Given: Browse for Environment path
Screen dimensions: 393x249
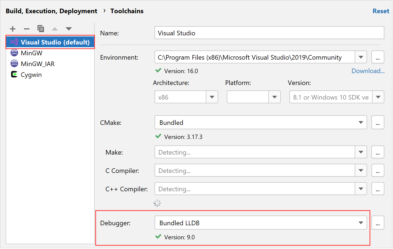Looking at the screenshot, I should (378, 57).
